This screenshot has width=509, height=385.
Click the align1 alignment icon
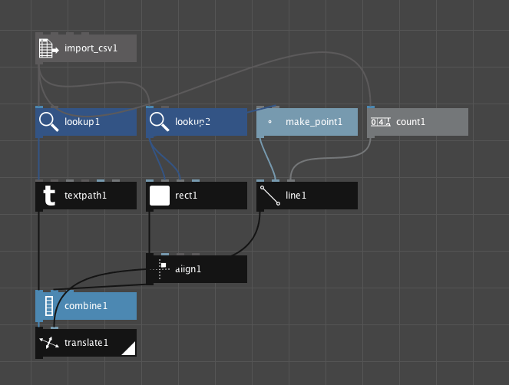click(x=160, y=269)
